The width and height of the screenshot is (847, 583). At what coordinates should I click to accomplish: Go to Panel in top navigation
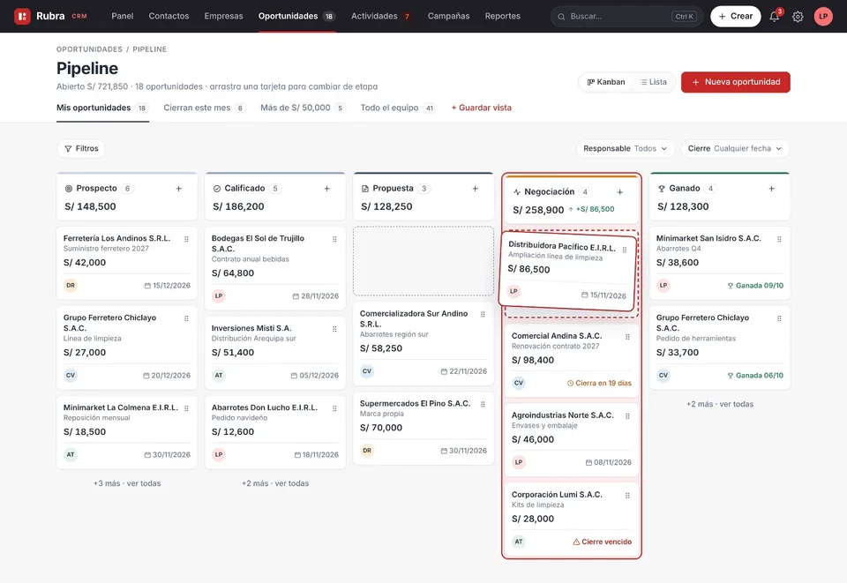(123, 16)
